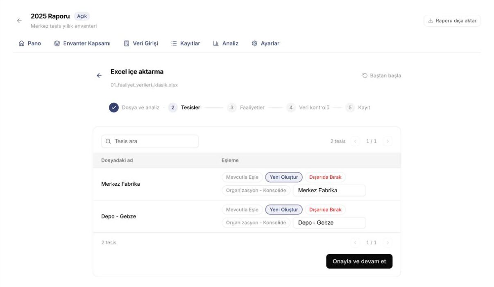
Task: Open Envanter Kapsamı tab
Action: [82, 43]
